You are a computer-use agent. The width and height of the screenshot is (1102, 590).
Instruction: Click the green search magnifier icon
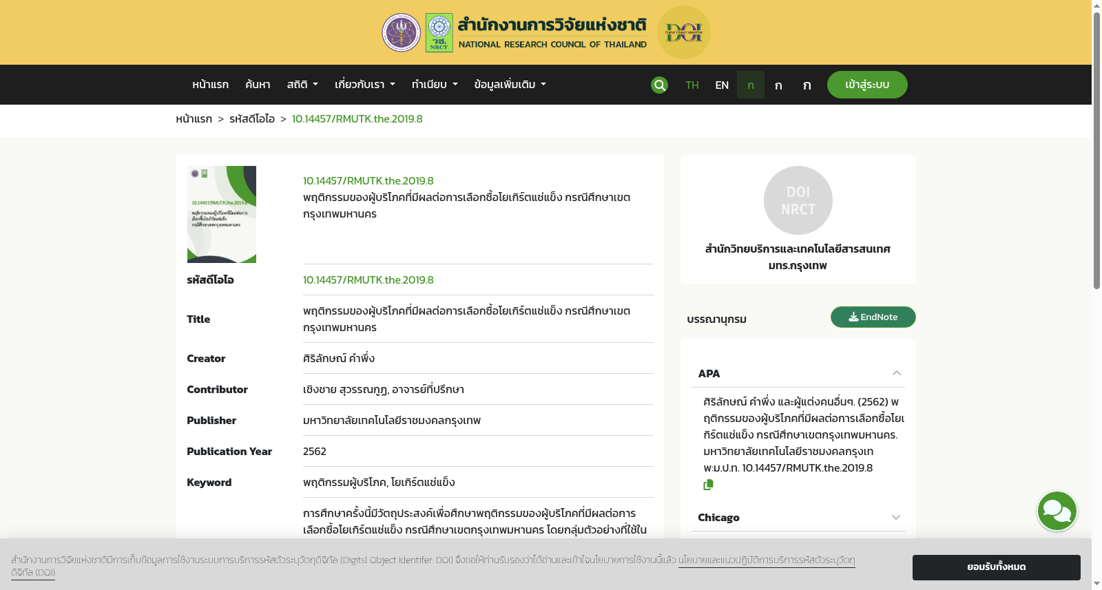click(659, 85)
